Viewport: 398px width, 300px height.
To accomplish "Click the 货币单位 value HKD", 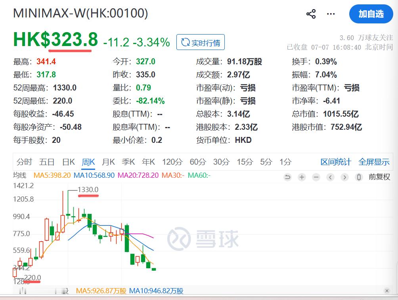I will click(243, 140).
